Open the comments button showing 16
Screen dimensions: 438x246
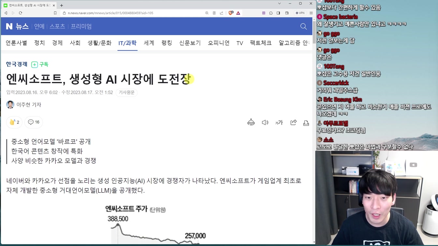point(34,122)
